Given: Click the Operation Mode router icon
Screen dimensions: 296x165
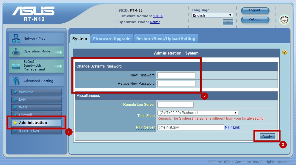Looking at the screenshot, I should point(16,52).
